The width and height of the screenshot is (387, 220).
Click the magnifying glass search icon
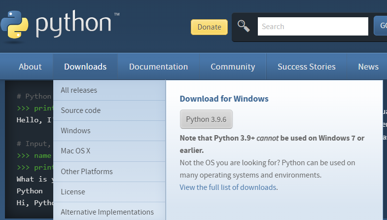244,26
